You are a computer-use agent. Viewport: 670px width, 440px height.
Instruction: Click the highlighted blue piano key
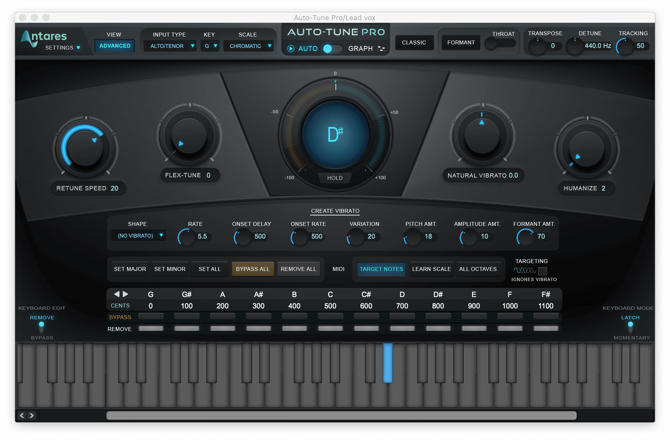pyautogui.click(x=388, y=362)
